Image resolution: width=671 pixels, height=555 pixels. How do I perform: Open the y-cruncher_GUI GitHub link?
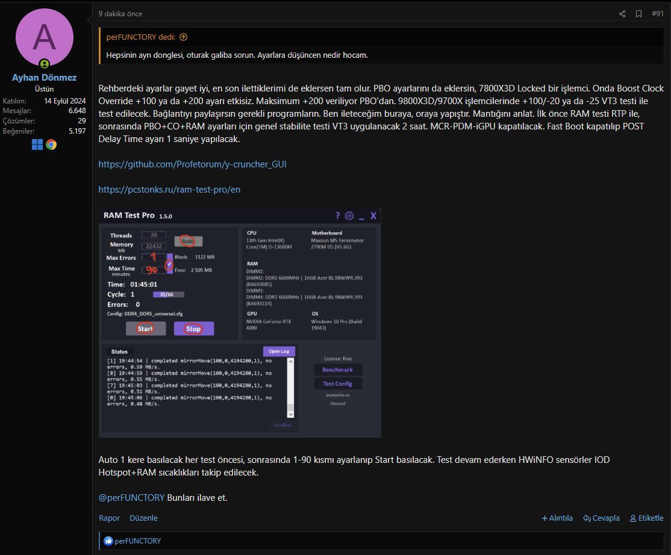[192, 164]
